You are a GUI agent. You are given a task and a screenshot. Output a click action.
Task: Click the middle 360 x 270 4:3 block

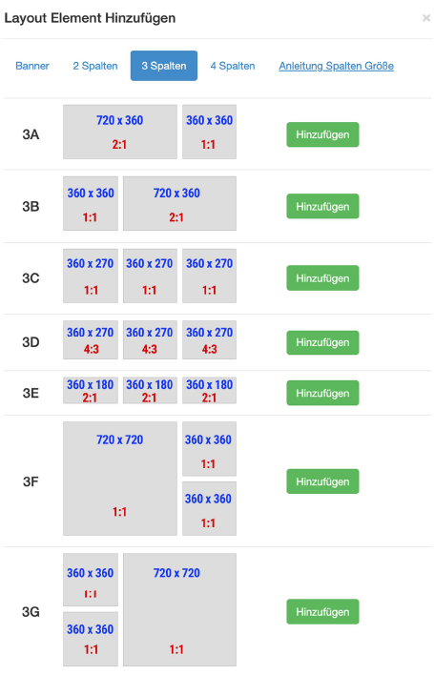pos(150,340)
